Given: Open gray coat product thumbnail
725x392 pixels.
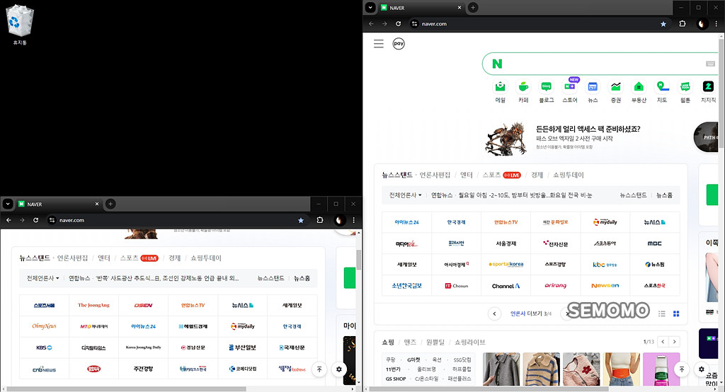Looking at the screenshot, I should pyautogui.click(x=501, y=369).
